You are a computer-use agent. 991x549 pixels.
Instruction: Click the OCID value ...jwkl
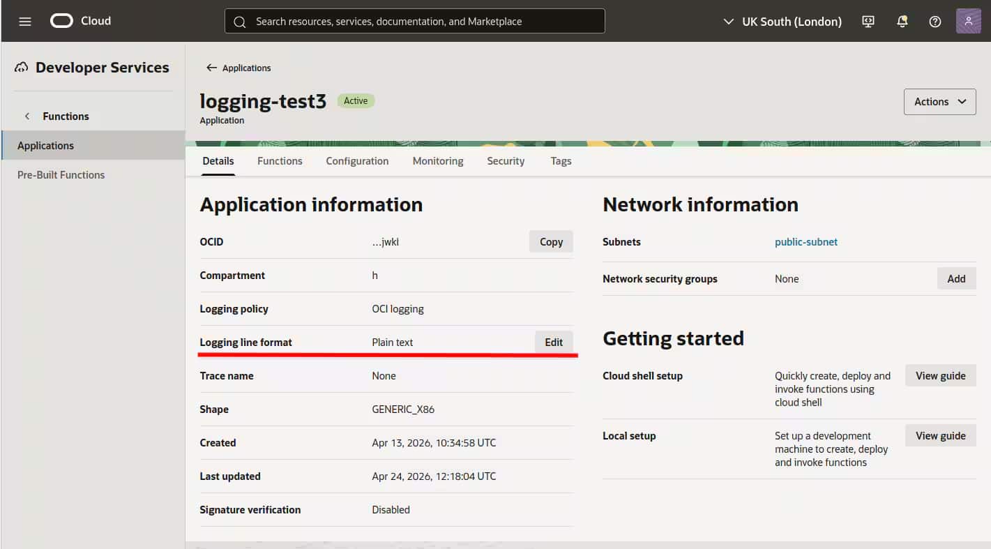click(386, 242)
